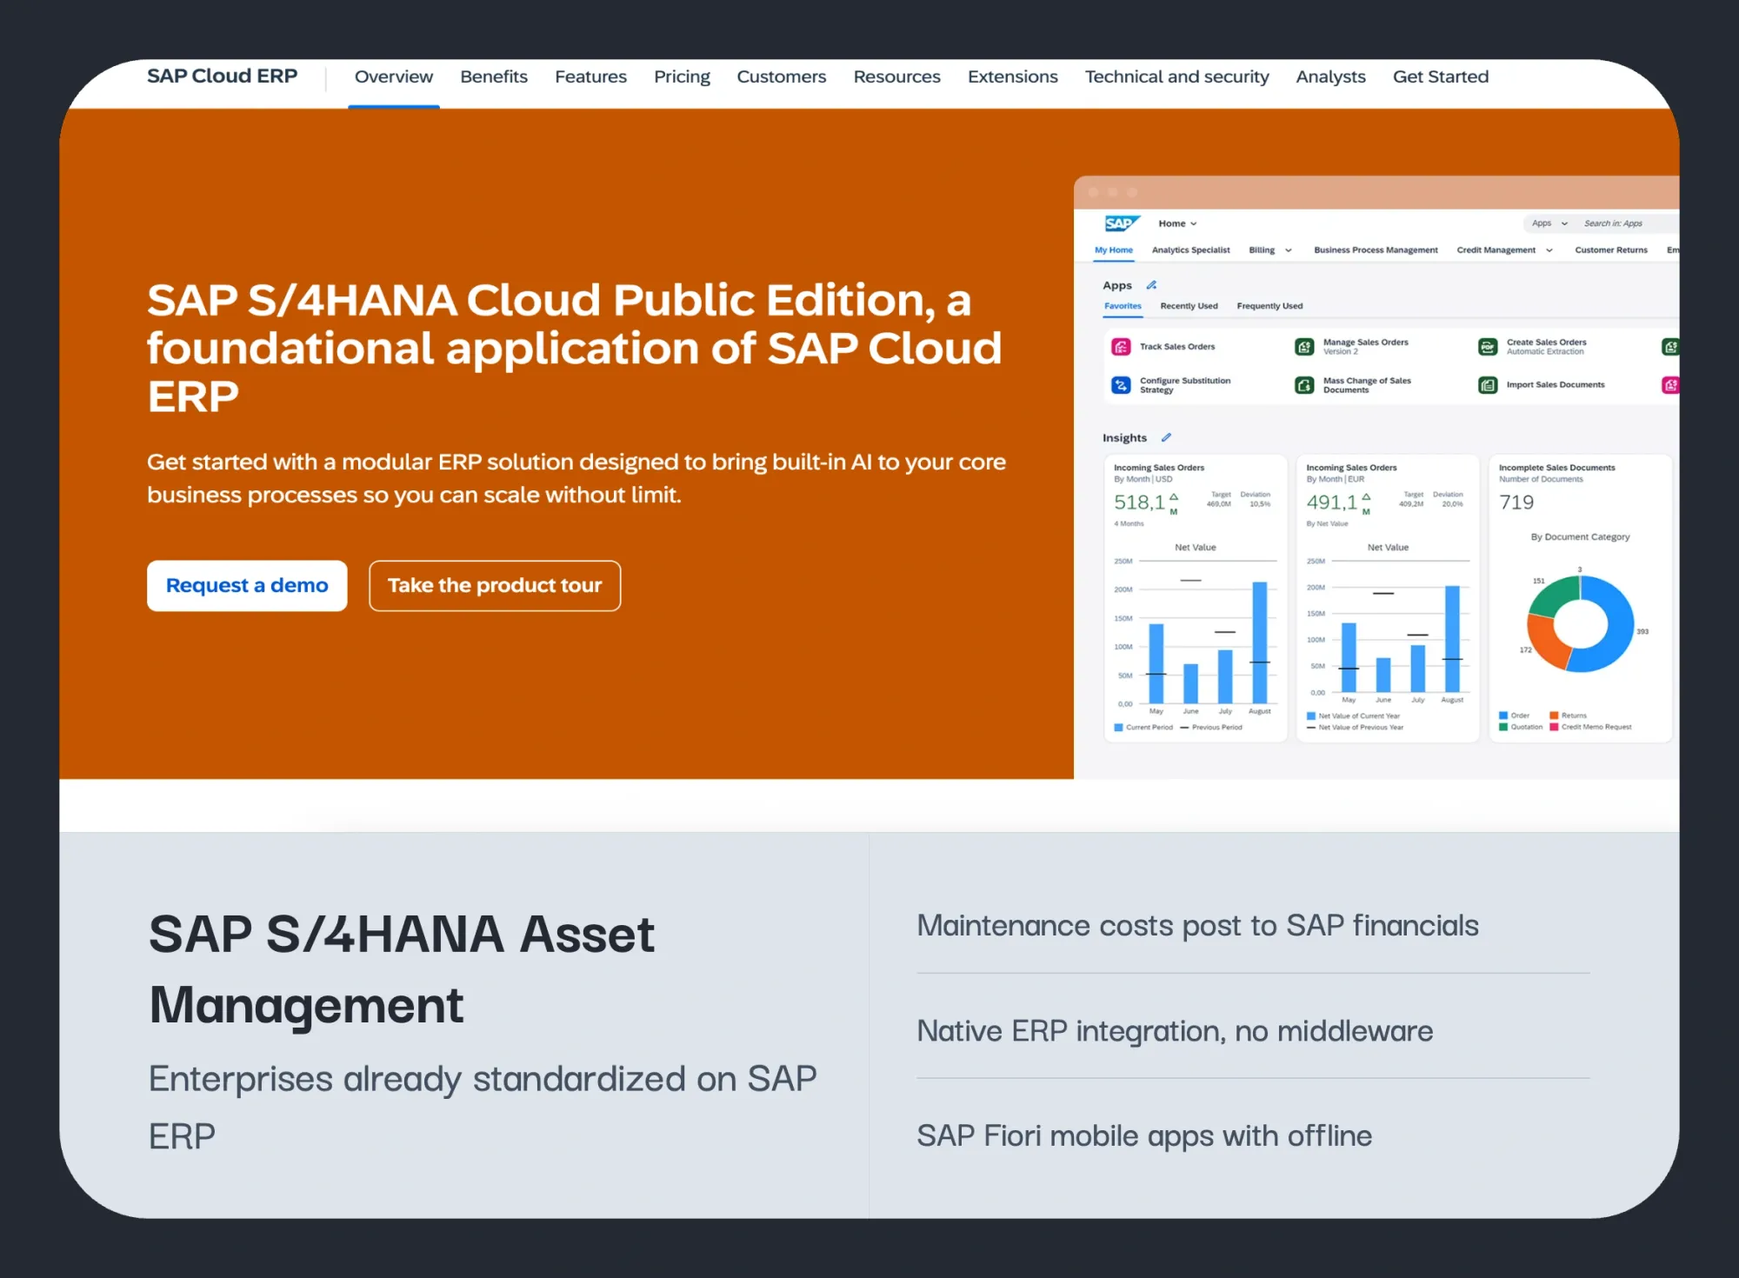Go to the Pricing nav item

click(x=682, y=77)
